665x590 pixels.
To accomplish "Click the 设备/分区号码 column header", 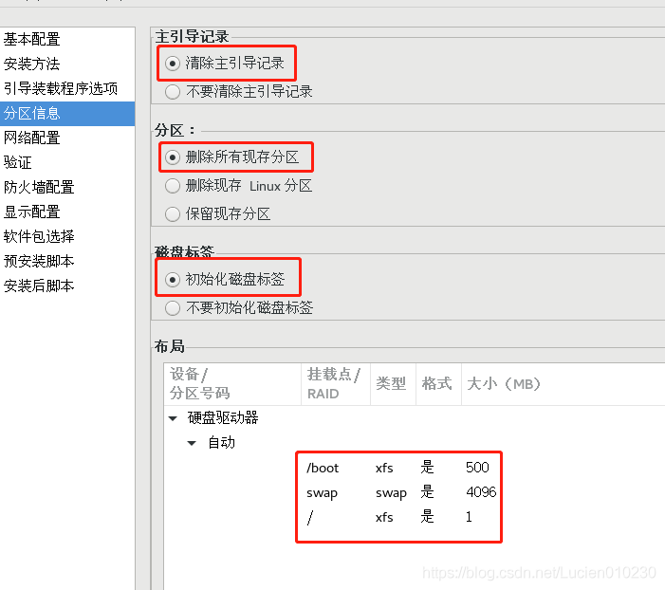I will point(232,384).
